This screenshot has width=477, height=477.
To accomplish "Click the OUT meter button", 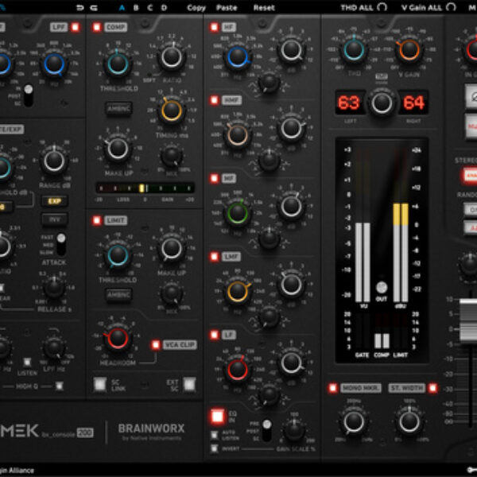I will (x=382, y=288).
